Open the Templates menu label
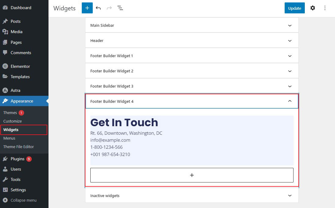335x208 pixels. click(x=20, y=77)
